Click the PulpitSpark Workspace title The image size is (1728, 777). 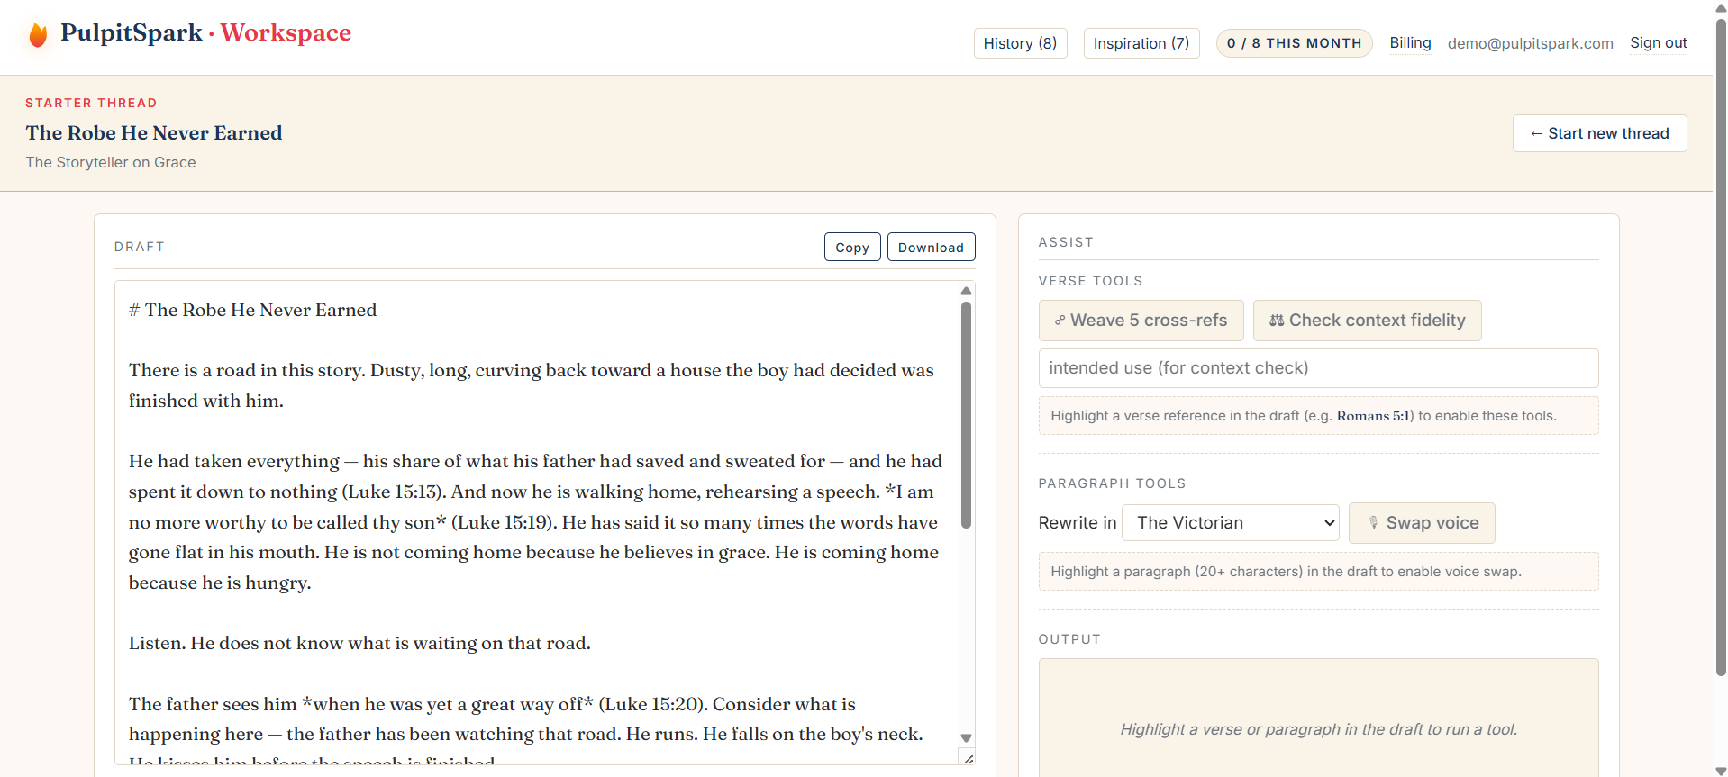point(205,33)
